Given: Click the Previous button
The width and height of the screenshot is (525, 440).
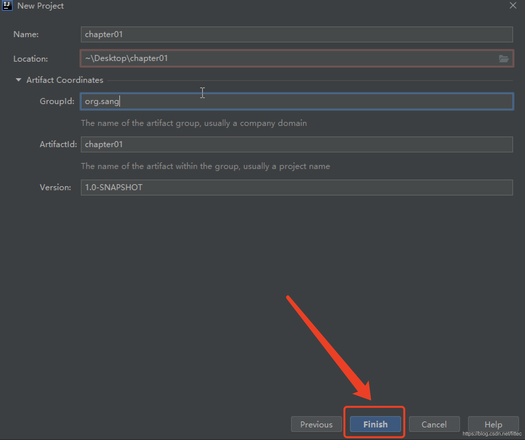Looking at the screenshot, I should (x=316, y=424).
